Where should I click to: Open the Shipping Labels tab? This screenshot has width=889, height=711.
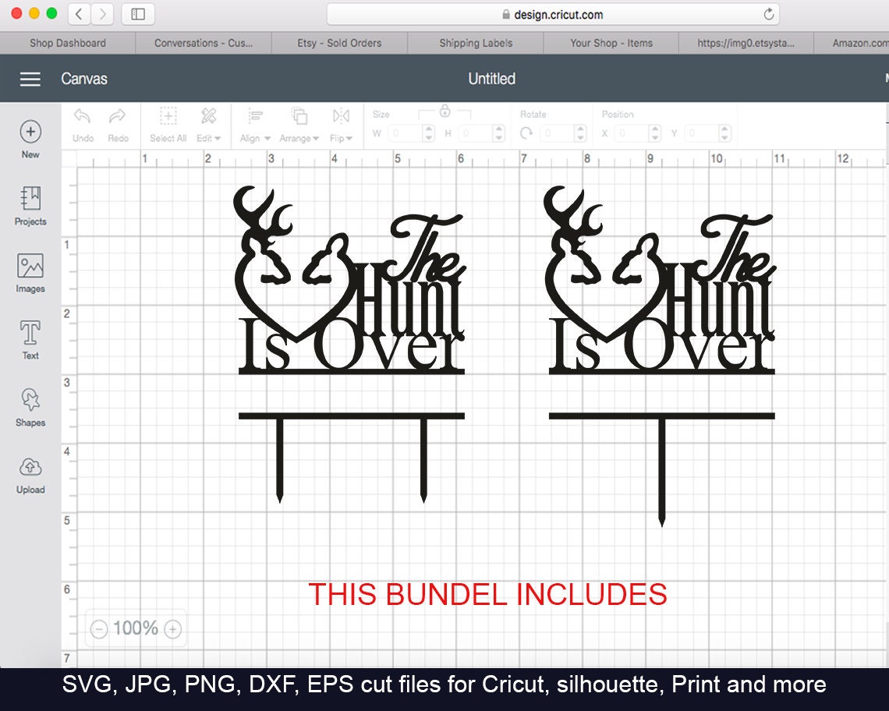click(x=475, y=43)
